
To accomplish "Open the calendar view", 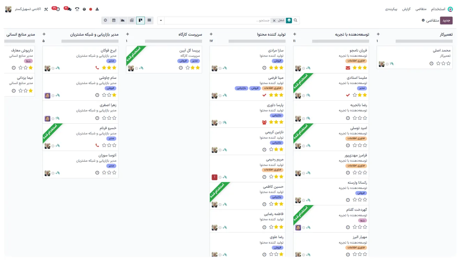I will 114,20.
